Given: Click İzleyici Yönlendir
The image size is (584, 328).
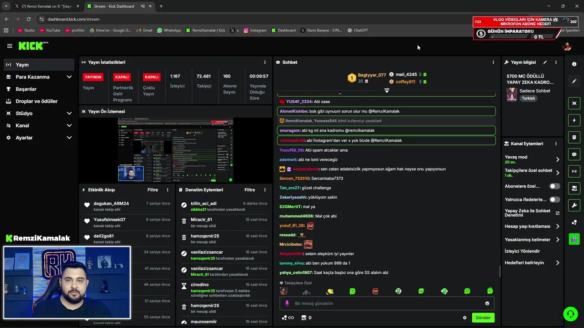Looking at the screenshot, I should pyautogui.click(x=522, y=251).
